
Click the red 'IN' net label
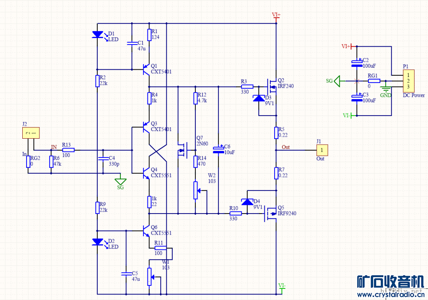pyautogui.click(x=54, y=147)
